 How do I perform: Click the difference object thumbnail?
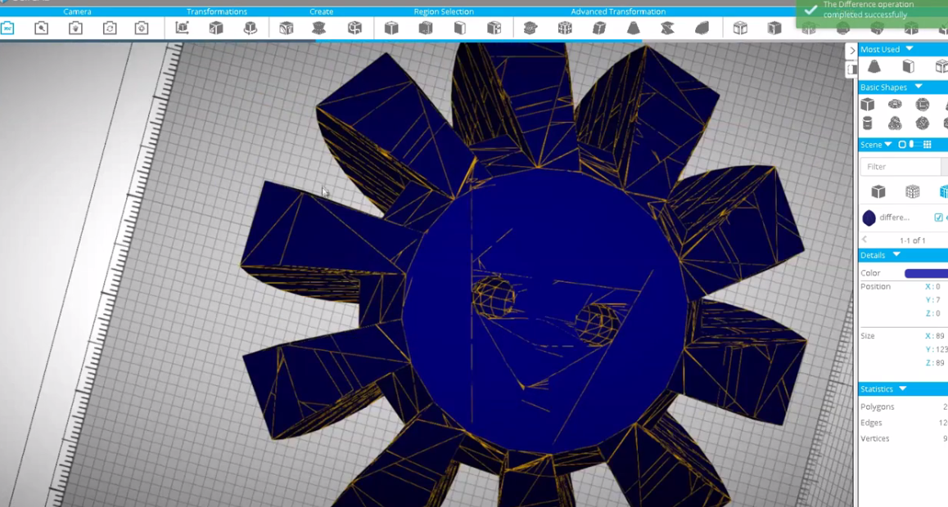pos(869,218)
